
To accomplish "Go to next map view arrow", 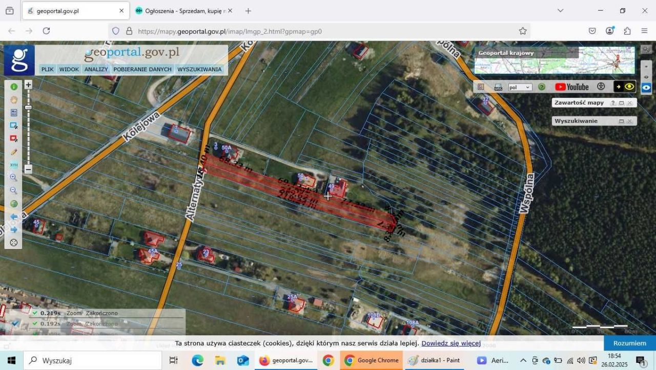I will point(14,230).
